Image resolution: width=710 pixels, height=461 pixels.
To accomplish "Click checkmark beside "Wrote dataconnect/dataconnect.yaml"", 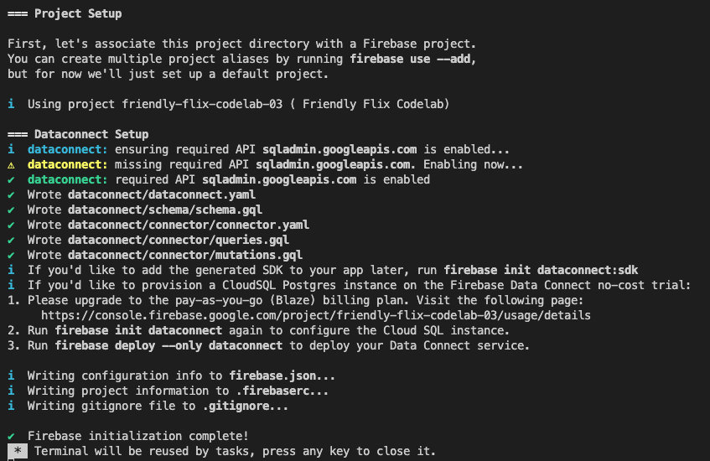I will (x=11, y=194).
